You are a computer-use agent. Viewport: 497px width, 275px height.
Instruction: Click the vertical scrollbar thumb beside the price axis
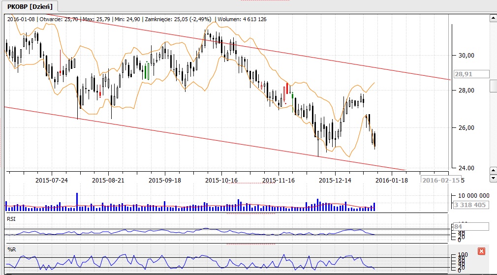point(493,86)
